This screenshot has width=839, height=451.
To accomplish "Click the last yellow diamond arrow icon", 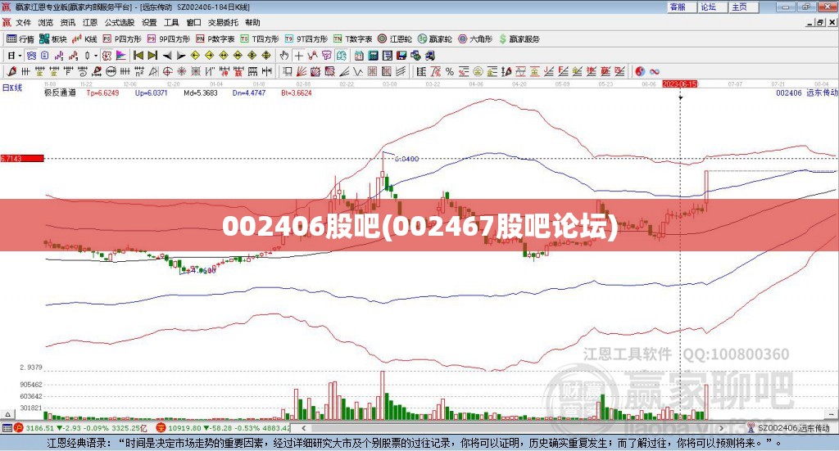I will click(266, 56).
